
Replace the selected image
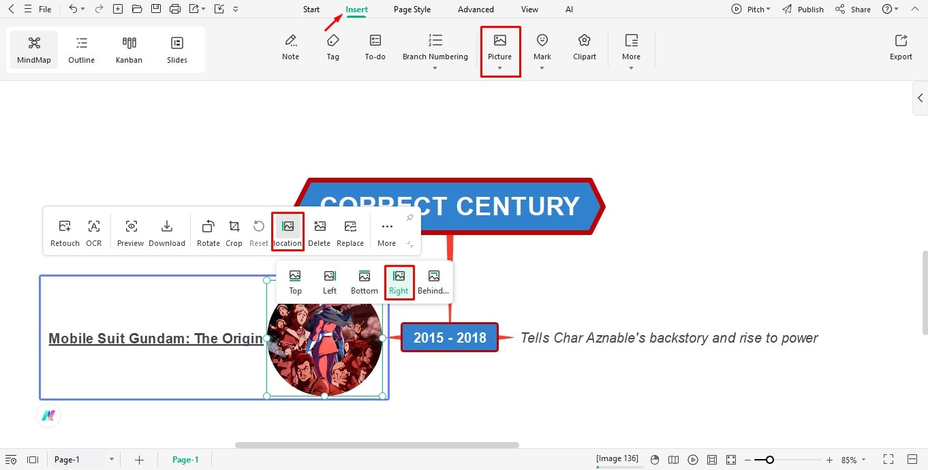350,234
